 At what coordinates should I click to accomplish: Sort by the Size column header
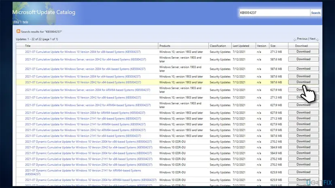click(273, 46)
